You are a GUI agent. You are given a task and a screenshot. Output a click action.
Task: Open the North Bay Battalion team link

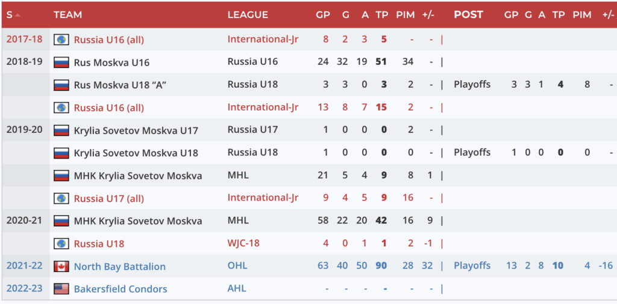coord(119,266)
